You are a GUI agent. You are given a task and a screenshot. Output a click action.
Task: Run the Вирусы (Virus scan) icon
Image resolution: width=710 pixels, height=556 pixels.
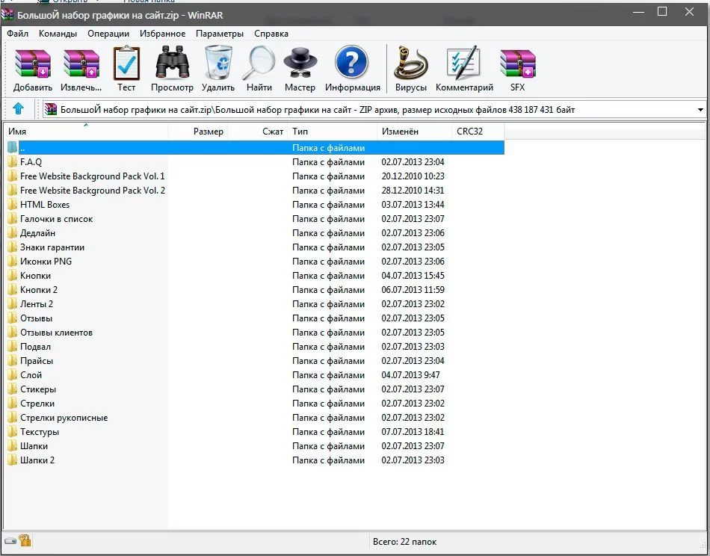tap(410, 64)
